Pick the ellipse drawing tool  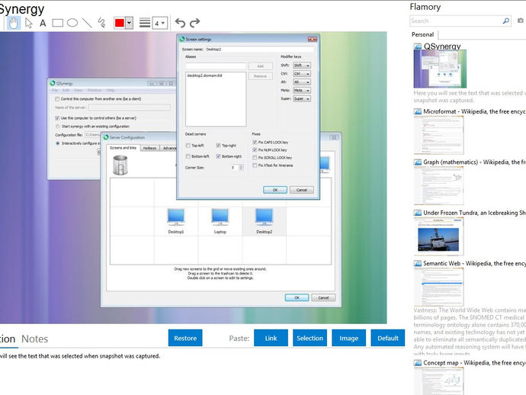coord(72,23)
